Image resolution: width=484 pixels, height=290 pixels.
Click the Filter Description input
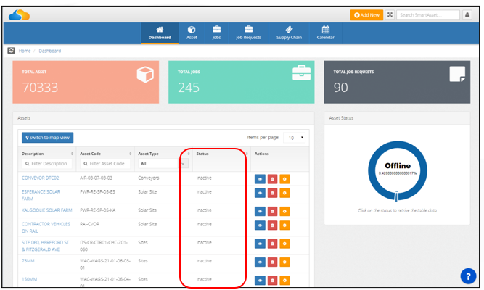coord(47,164)
